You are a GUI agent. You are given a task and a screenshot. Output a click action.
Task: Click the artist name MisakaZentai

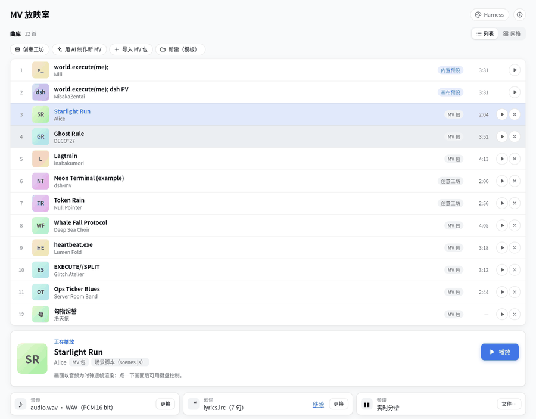coord(70,97)
